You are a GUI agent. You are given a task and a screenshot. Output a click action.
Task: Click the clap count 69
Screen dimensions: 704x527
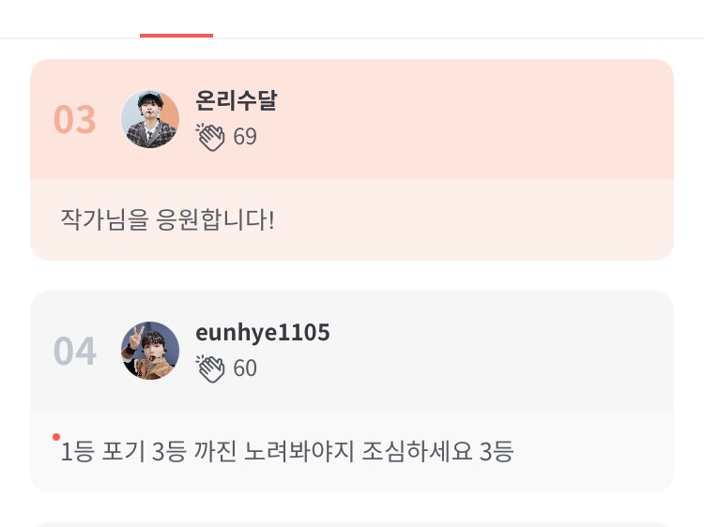click(x=245, y=137)
